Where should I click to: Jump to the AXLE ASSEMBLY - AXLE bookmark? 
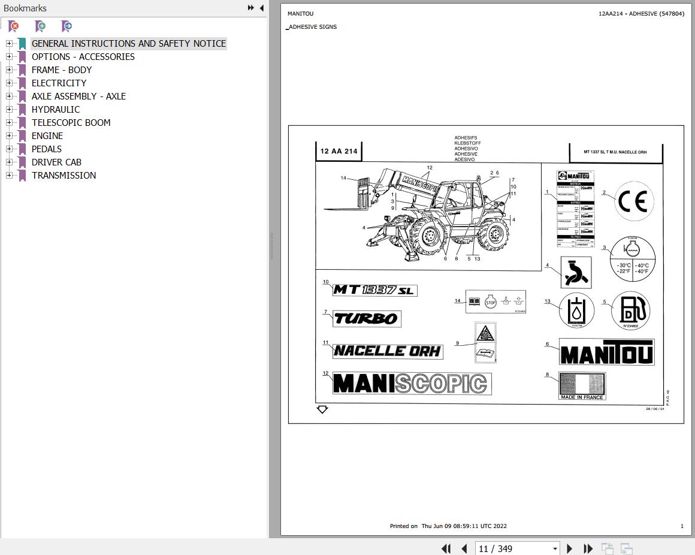(78, 96)
